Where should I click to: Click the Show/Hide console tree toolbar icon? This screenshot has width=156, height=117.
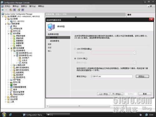15,10
